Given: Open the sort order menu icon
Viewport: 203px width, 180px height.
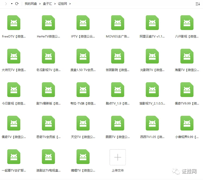Looking at the screenshot, I should 197,4.
